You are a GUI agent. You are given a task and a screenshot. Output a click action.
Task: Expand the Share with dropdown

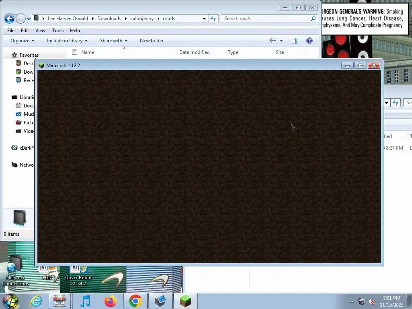(113, 41)
